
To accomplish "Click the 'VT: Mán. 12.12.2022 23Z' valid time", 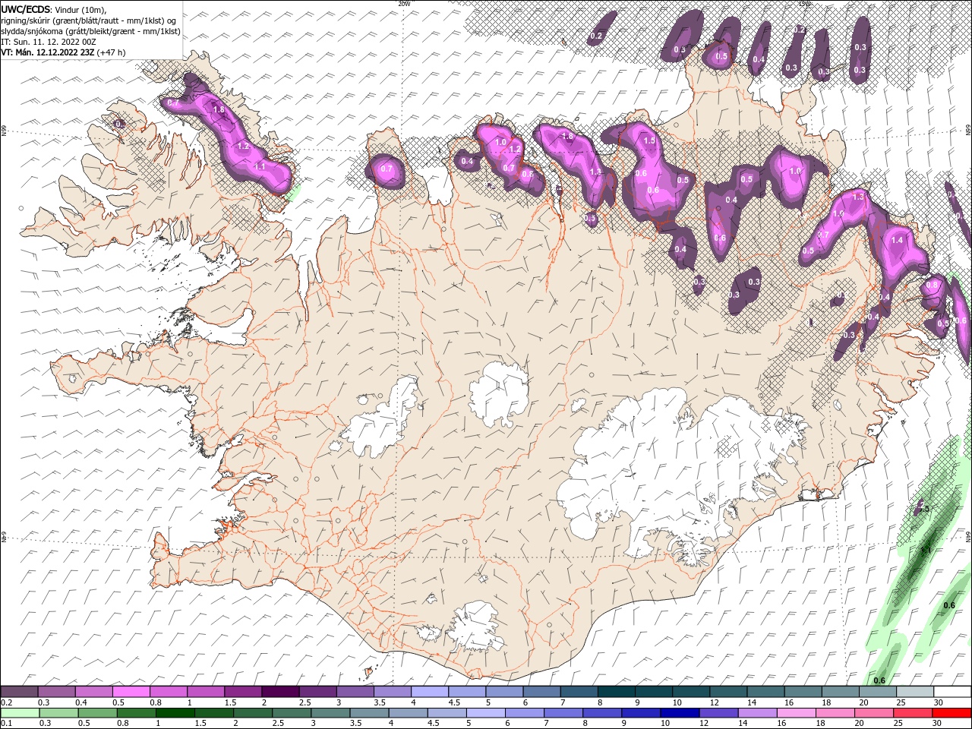I will pos(48,52).
